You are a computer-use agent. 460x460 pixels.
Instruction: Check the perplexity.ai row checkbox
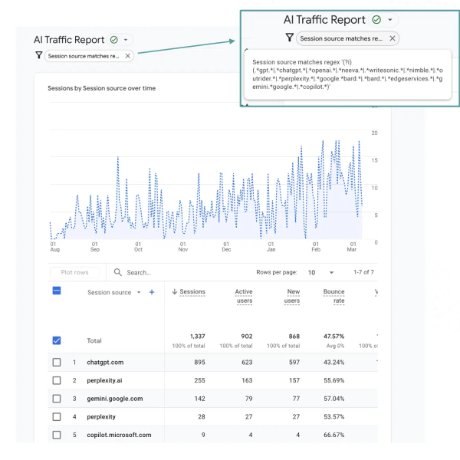click(x=57, y=380)
